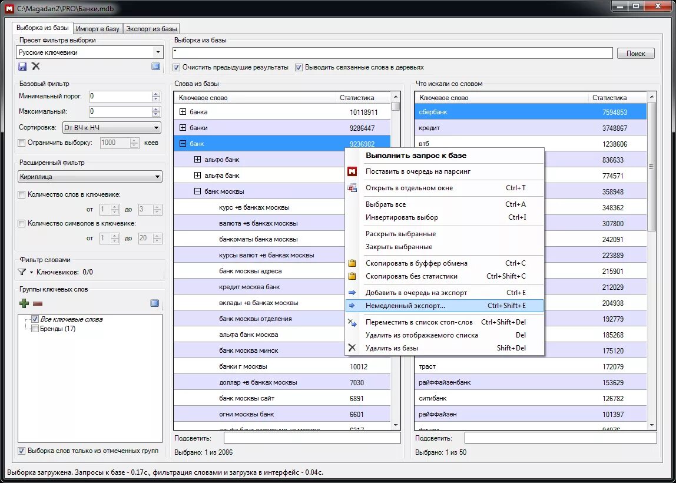Focus the 'Выборка из базы' search field
The image size is (676, 483).
pos(392,53)
